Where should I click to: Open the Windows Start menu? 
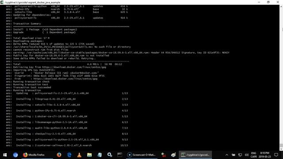(x=5, y=155)
